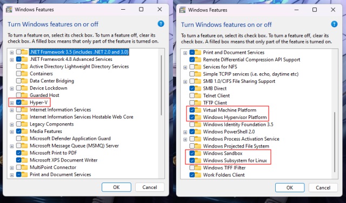Click the MSMQ Server folder icon
The image size is (346, 203).
24,146
